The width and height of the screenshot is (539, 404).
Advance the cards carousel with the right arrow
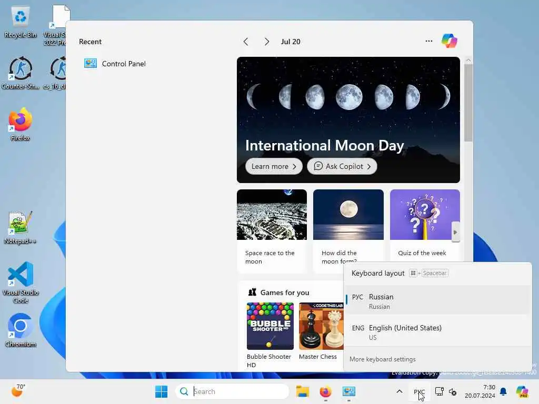click(455, 232)
